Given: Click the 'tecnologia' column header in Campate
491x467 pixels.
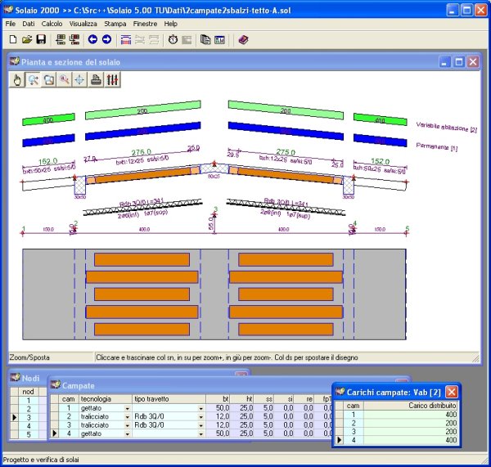Looking at the screenshot, I should tap(106, 399).
